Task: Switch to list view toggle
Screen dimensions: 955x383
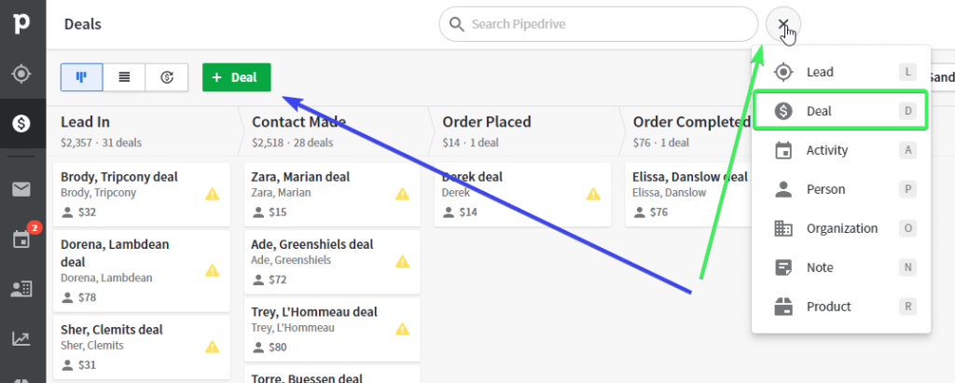Action: (124, 77)
